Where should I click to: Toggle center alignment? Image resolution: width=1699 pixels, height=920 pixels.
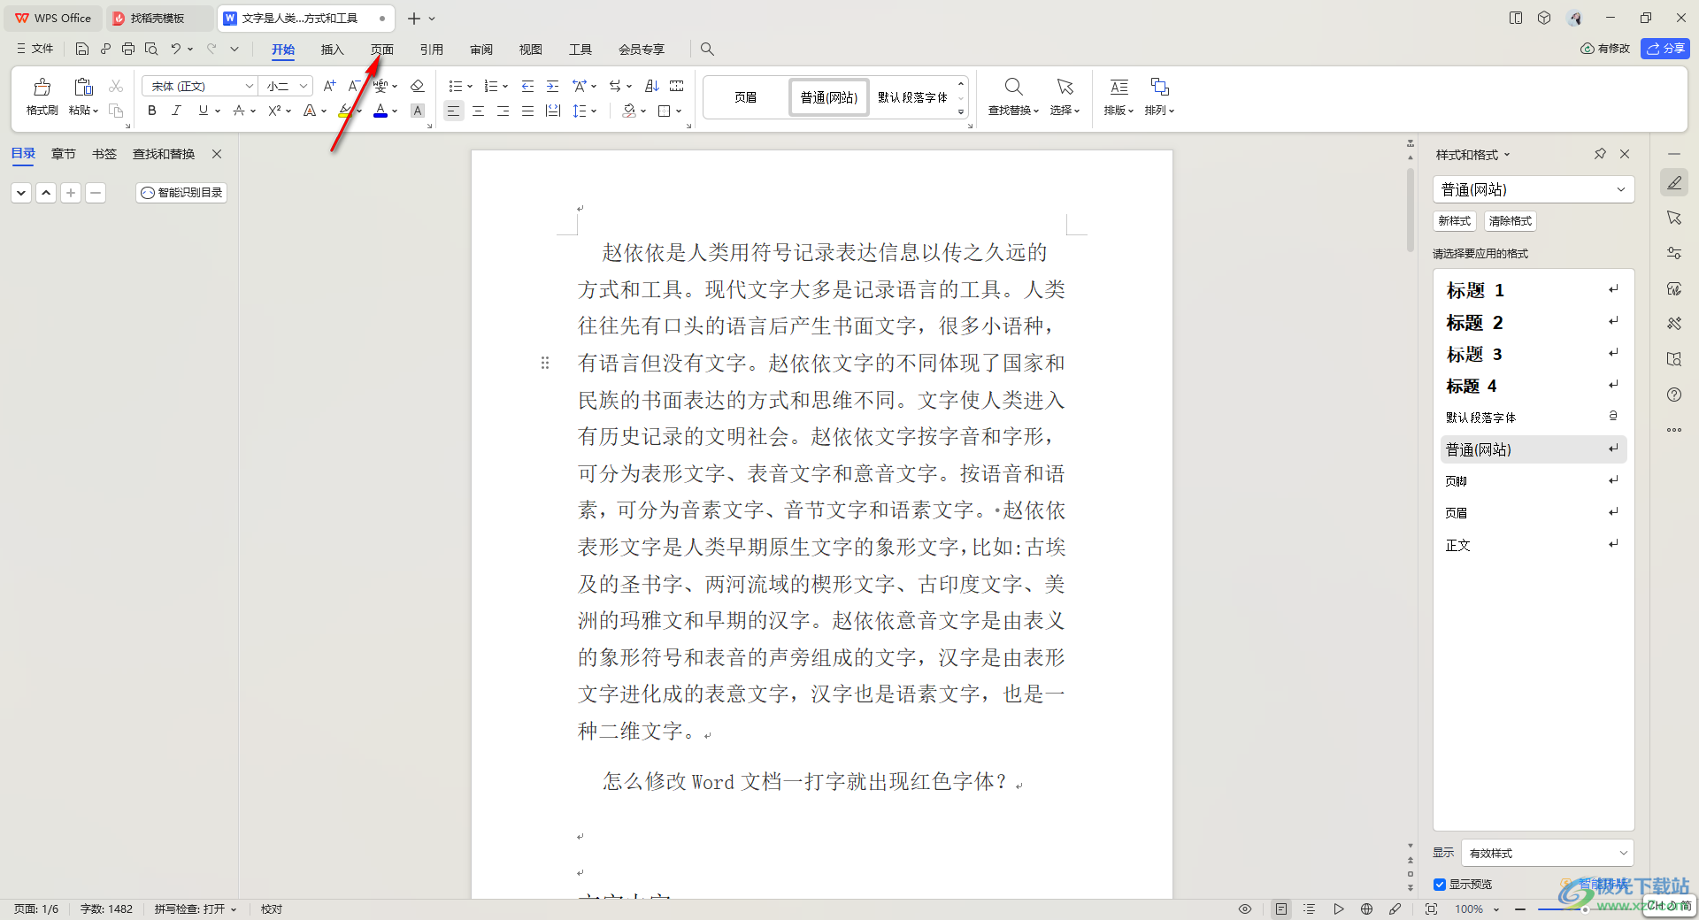pyautogui.click(x=478, y=111)
